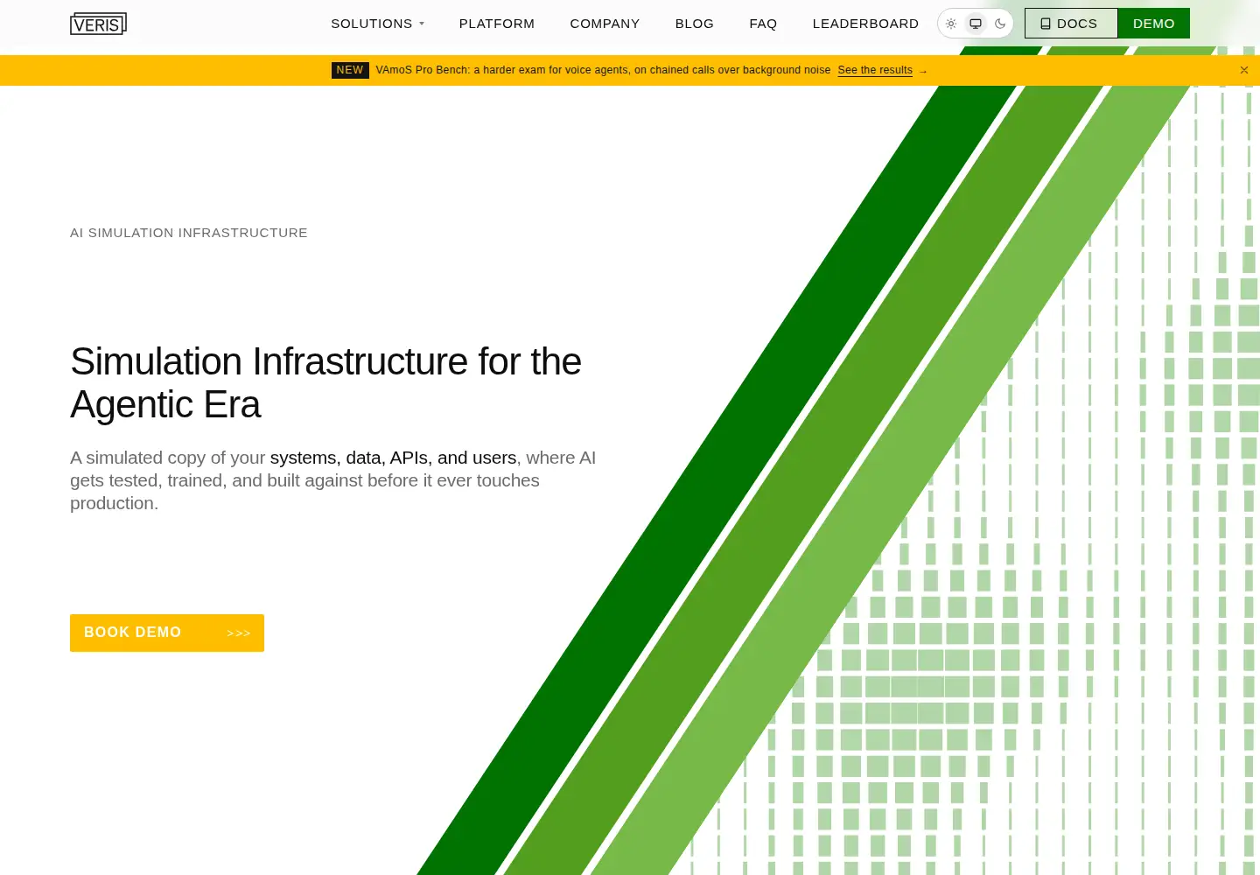Image resolution: width=1260 pixels, height=875 pixels.
Task: Click the VERIS logo
Action: pyautogui.click(x=98, y=24)
